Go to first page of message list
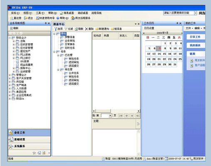The height and width of the screenshot is (166, 211). click(x=121, y=116)
